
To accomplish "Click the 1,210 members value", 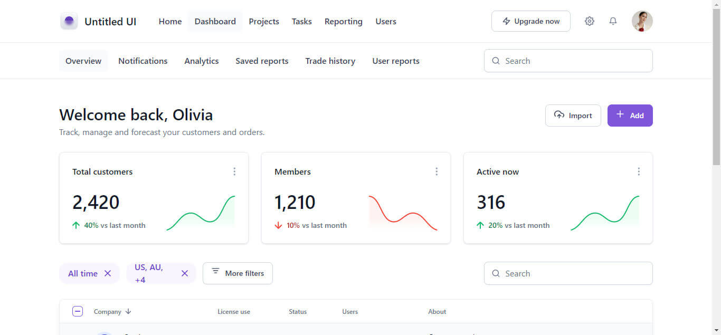I will (x=295, y=202).
